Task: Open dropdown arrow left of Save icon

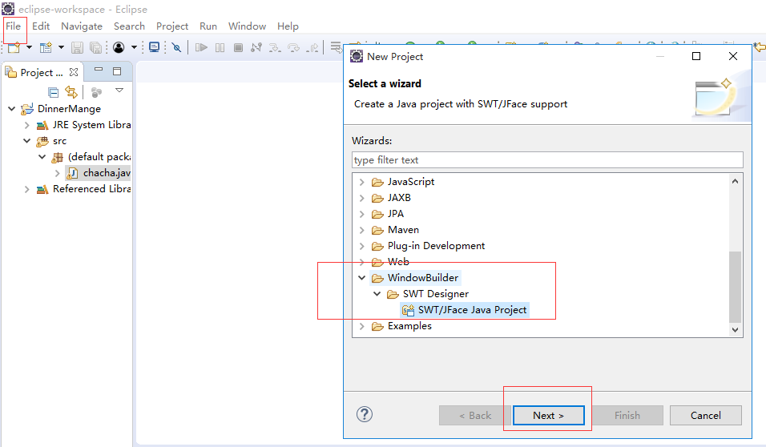Action: point(61,47)
